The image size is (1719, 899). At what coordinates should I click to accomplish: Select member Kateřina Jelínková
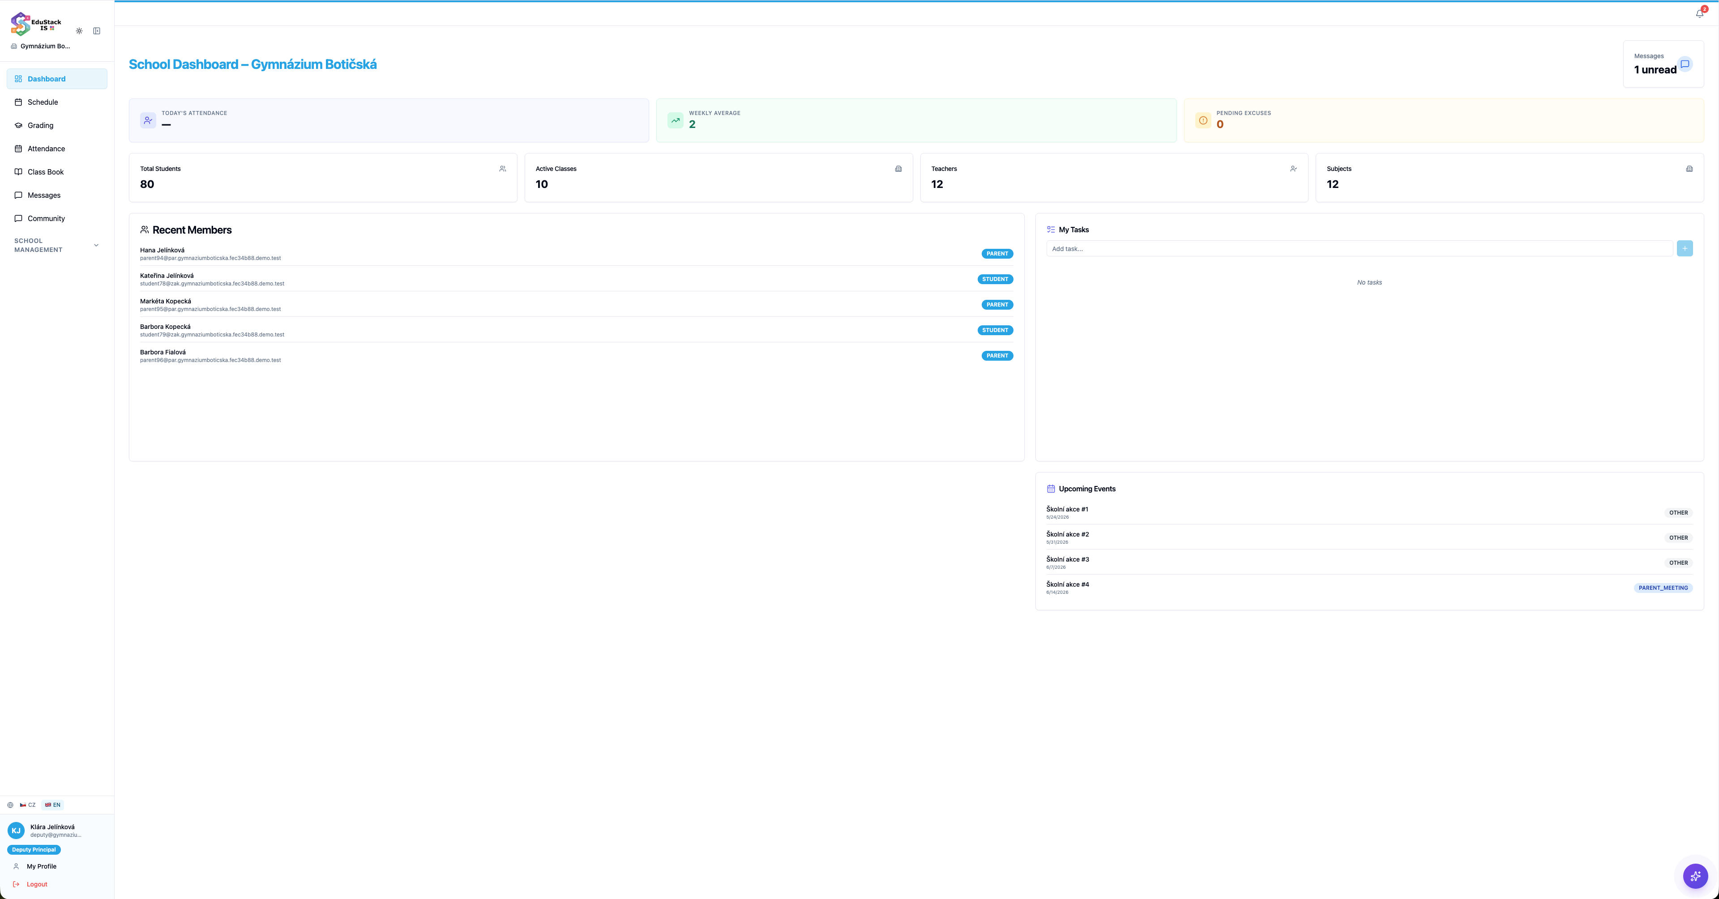click(577, 279)
